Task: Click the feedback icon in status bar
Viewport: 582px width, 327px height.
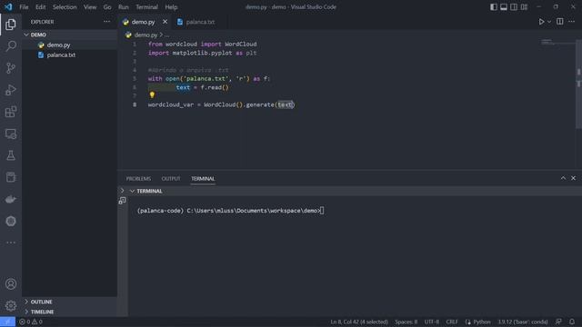Action: [558, 322]
